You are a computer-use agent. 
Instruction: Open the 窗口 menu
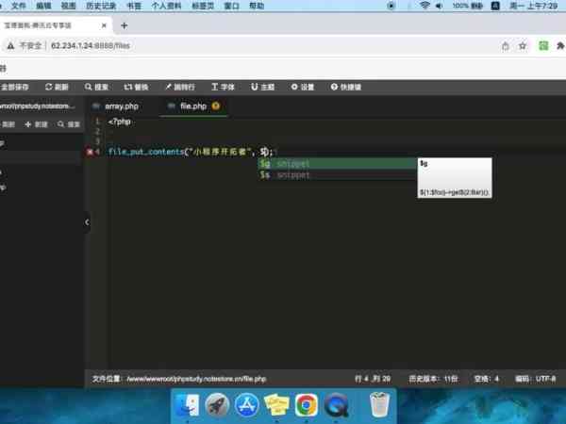point(232,6)
